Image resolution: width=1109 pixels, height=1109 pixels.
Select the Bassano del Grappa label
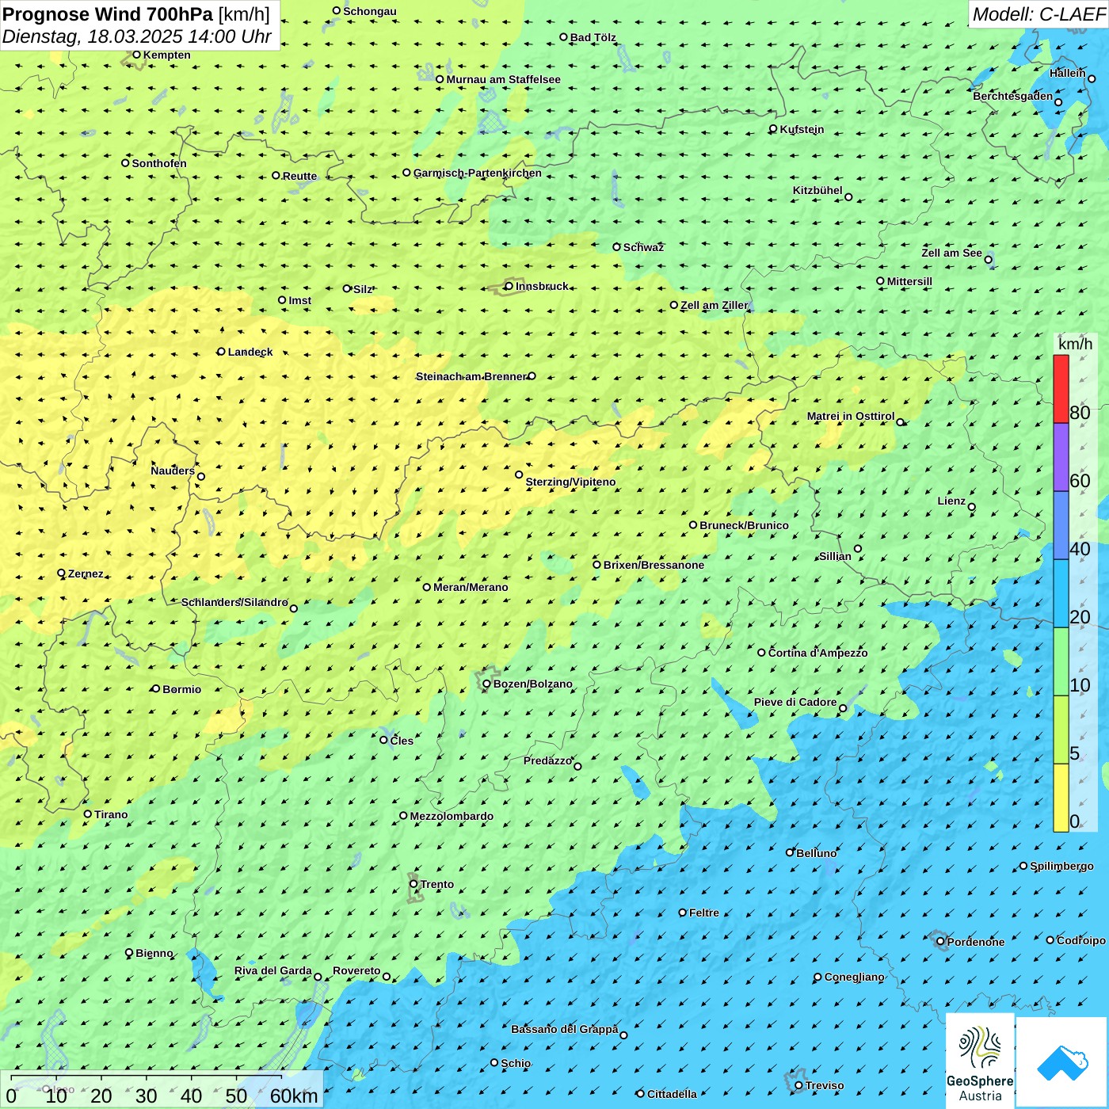coord(565,1029)
